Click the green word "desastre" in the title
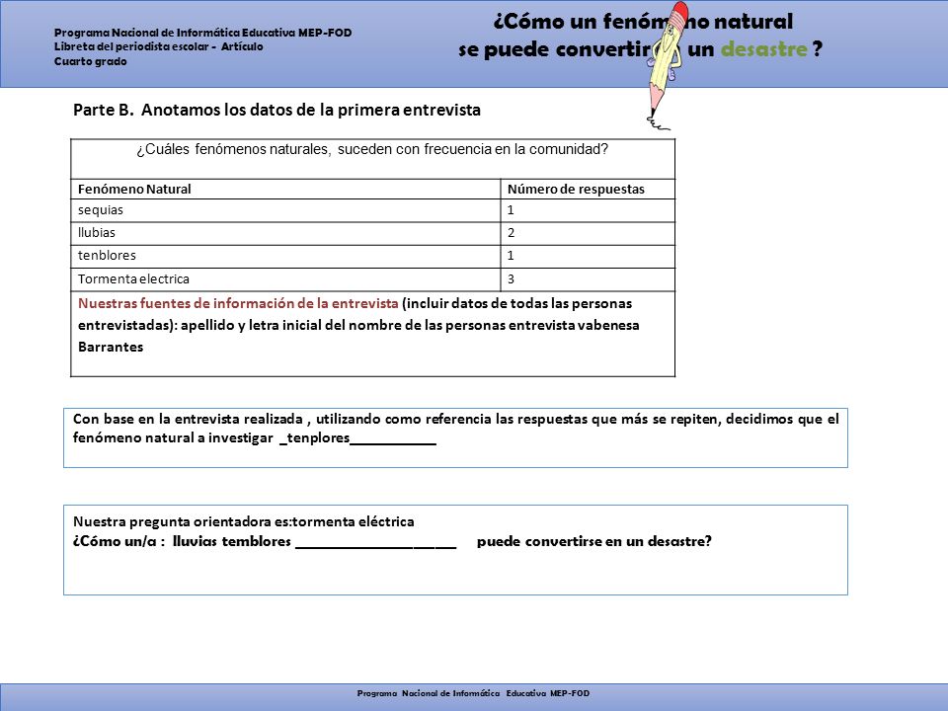 [x=764, y=49]
